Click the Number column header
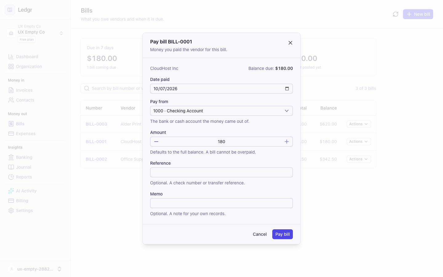 tap(94, 108)
